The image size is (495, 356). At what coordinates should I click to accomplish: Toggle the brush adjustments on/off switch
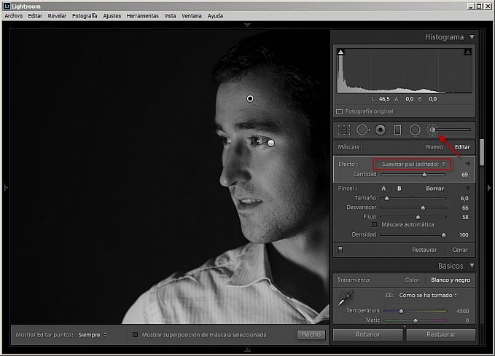tap(340, 250)
